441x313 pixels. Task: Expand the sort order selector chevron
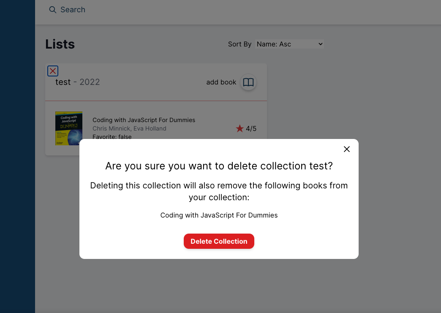[x=320, y=44]
